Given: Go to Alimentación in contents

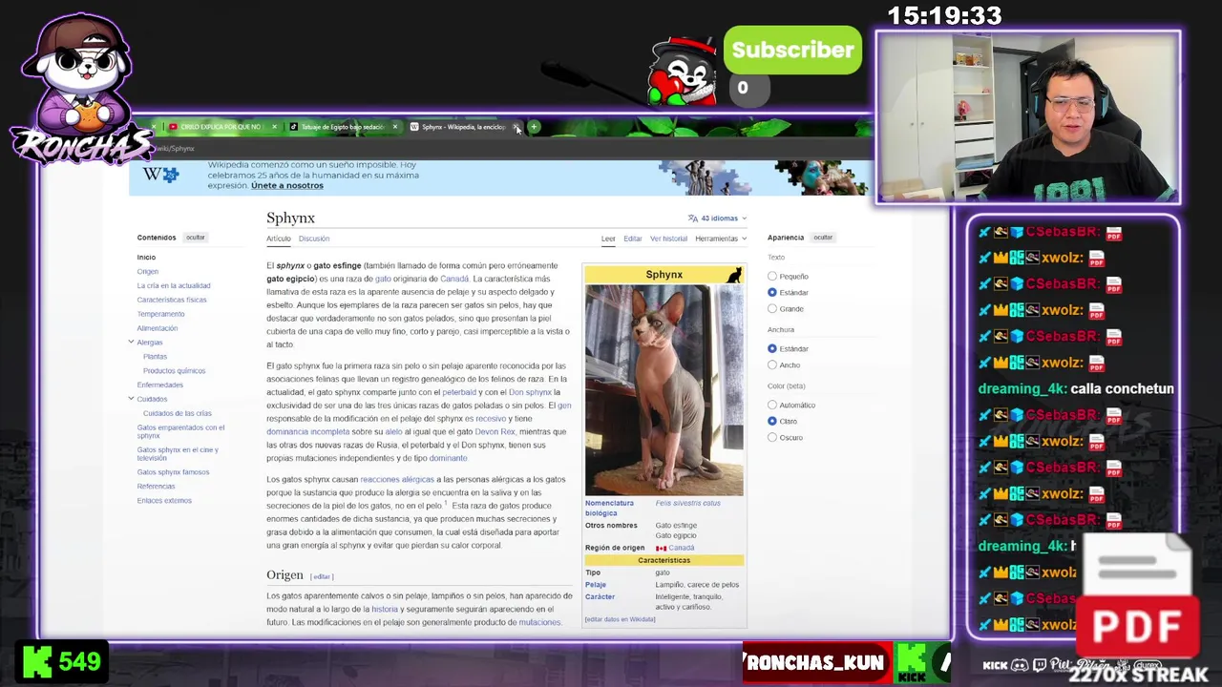Looking at the screenshot, I should pyautogui.click(x=158, y=328).
